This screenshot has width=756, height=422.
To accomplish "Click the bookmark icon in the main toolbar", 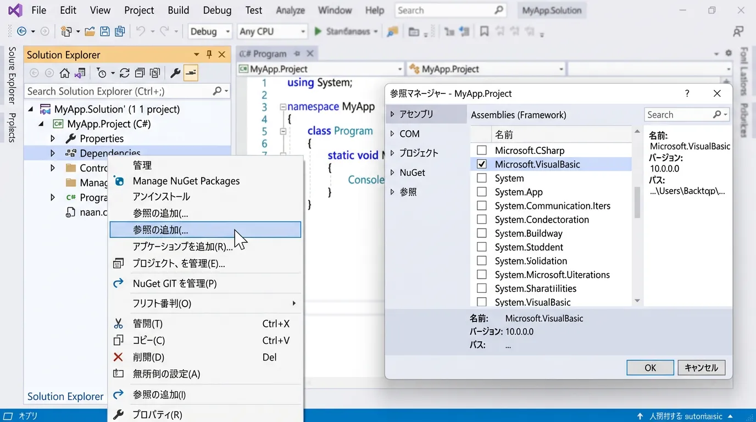I will click(x=484, y=32).
